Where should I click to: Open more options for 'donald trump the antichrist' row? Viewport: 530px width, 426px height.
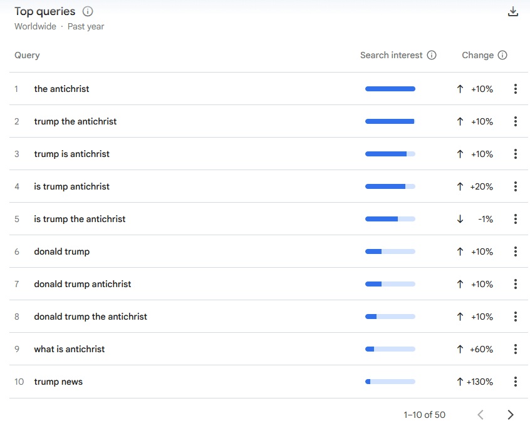click(x=516, y=317)
